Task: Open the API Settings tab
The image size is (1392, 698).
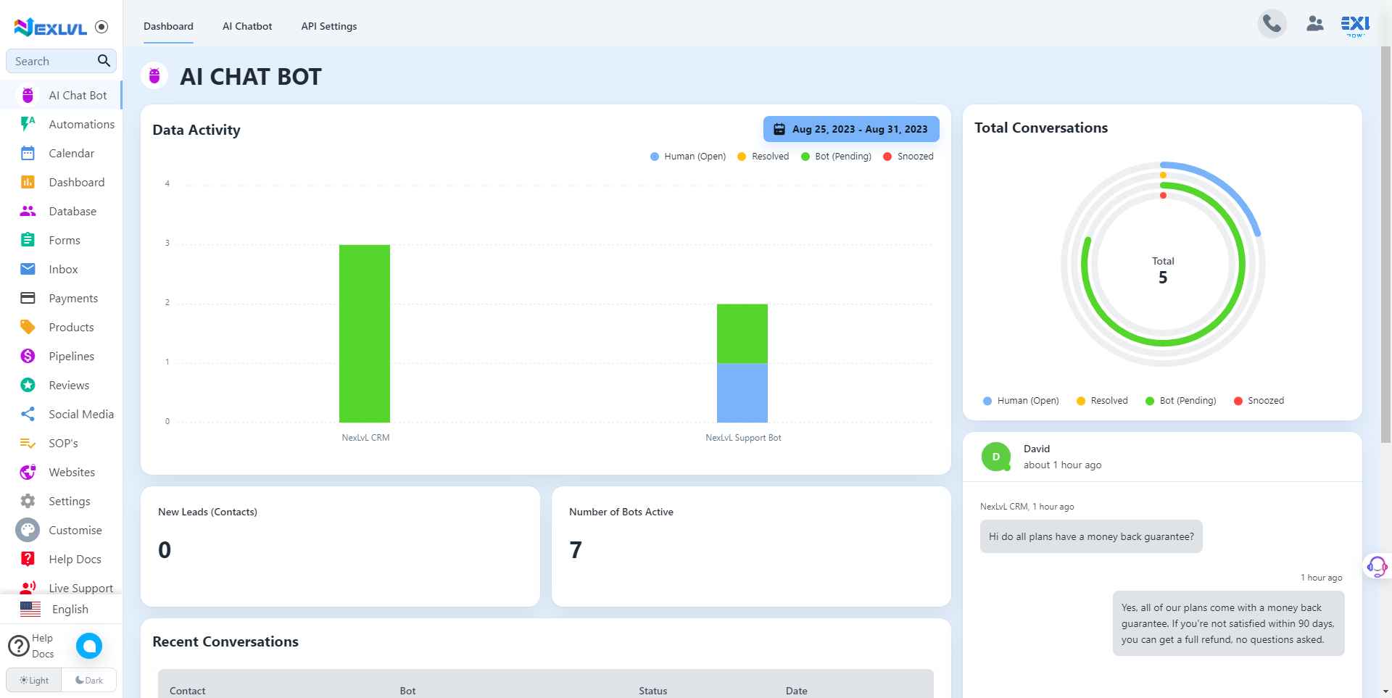Action: (x=329, y=26)
